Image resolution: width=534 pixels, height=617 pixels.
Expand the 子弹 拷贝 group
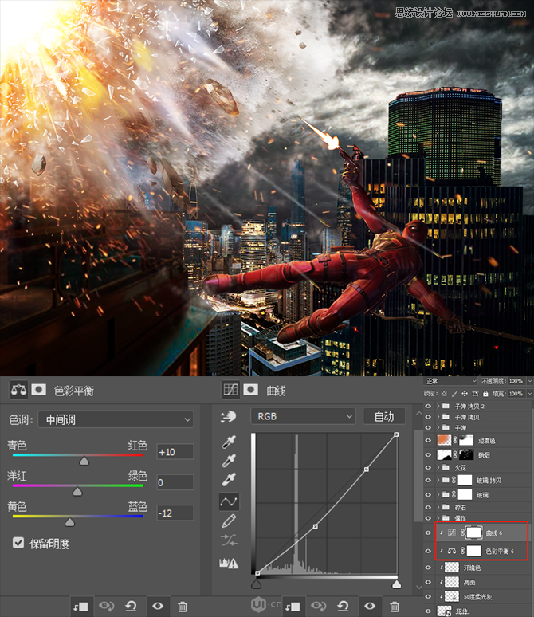(438, 417)
